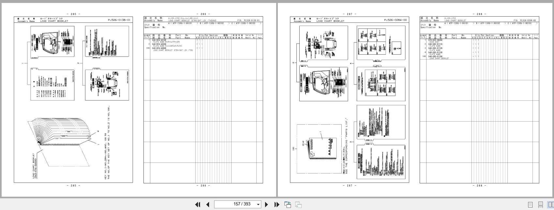Viewport: 554px width, 210px height.
Task: Select part number 345-202-51130 on page 288
Action: coord(435,52)
